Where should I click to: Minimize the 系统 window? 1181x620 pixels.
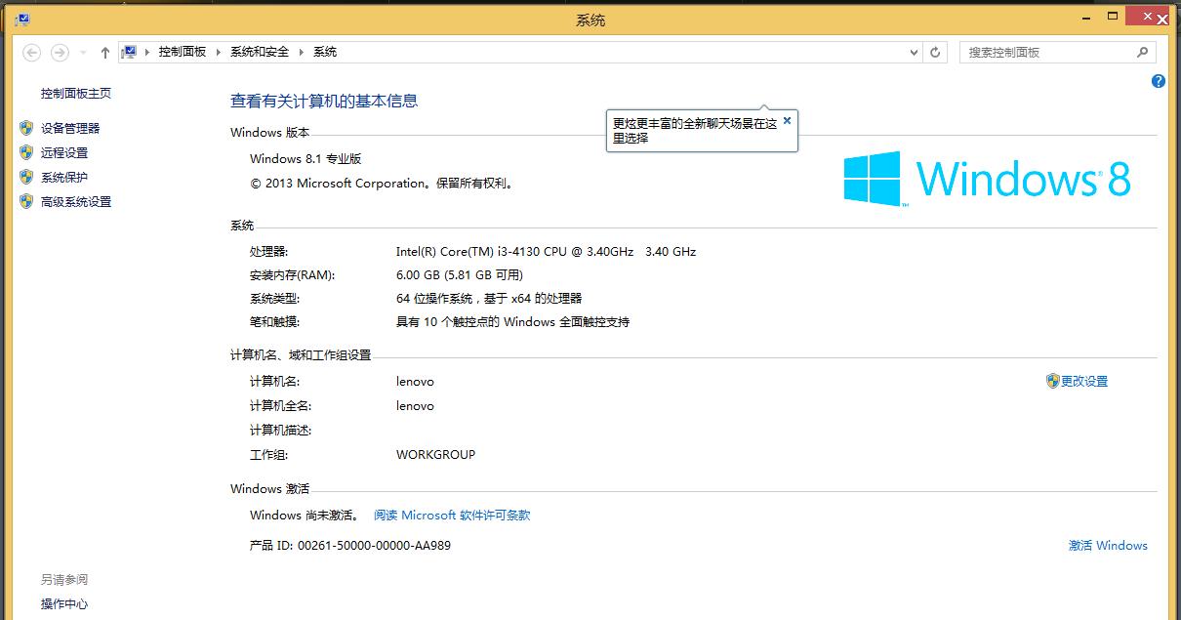(x=1087, y=17)
